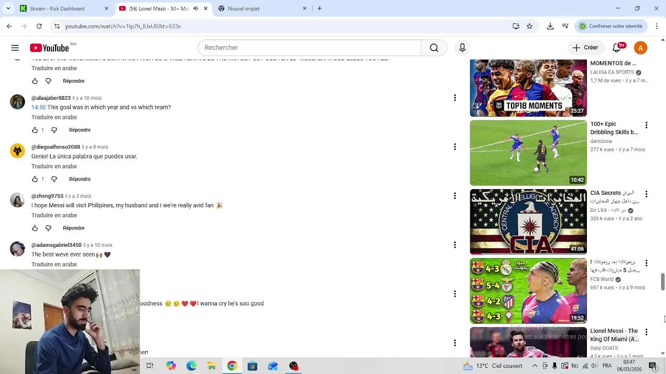Screen dimensions: 666x374
Task: Dislike the comment by @zheng9753
Action: pos(48,228)
